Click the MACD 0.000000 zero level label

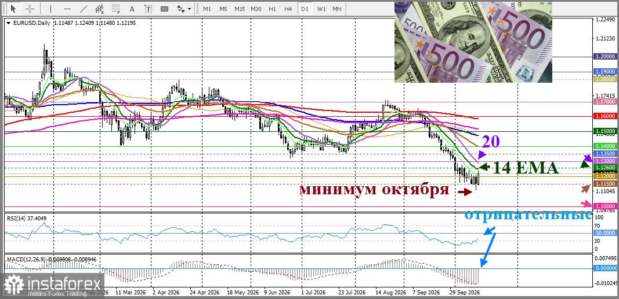pos(606,268)
